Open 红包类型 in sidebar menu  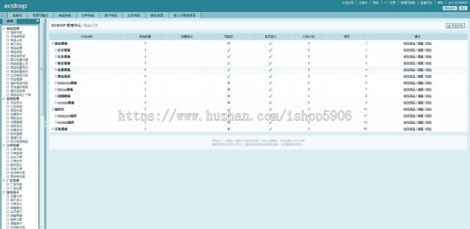coord(16,106)
